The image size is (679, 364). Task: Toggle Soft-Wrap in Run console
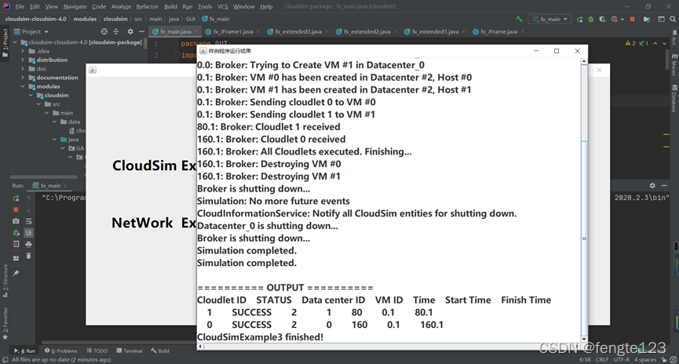28,221
